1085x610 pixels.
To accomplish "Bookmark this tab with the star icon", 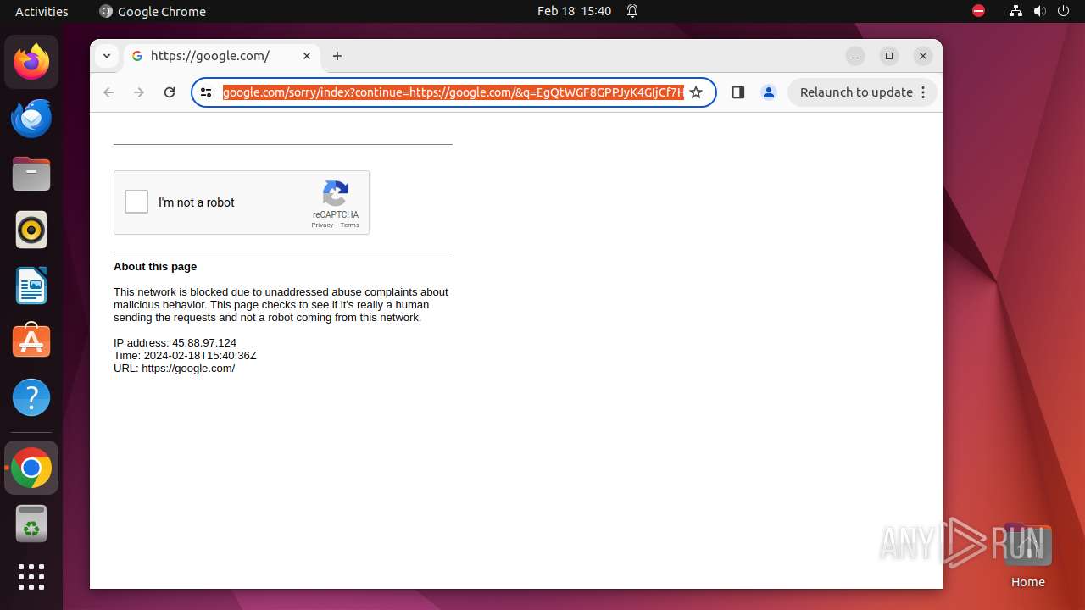I will pyautogui.click(x=696, y=92).
